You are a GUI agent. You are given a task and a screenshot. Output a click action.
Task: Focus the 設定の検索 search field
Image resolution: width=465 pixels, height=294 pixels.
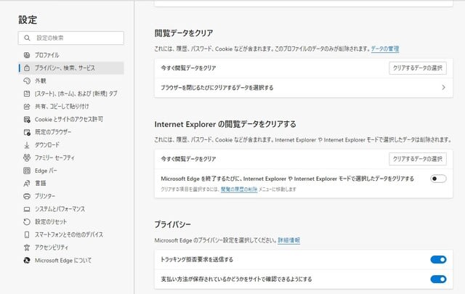(71, 38)
